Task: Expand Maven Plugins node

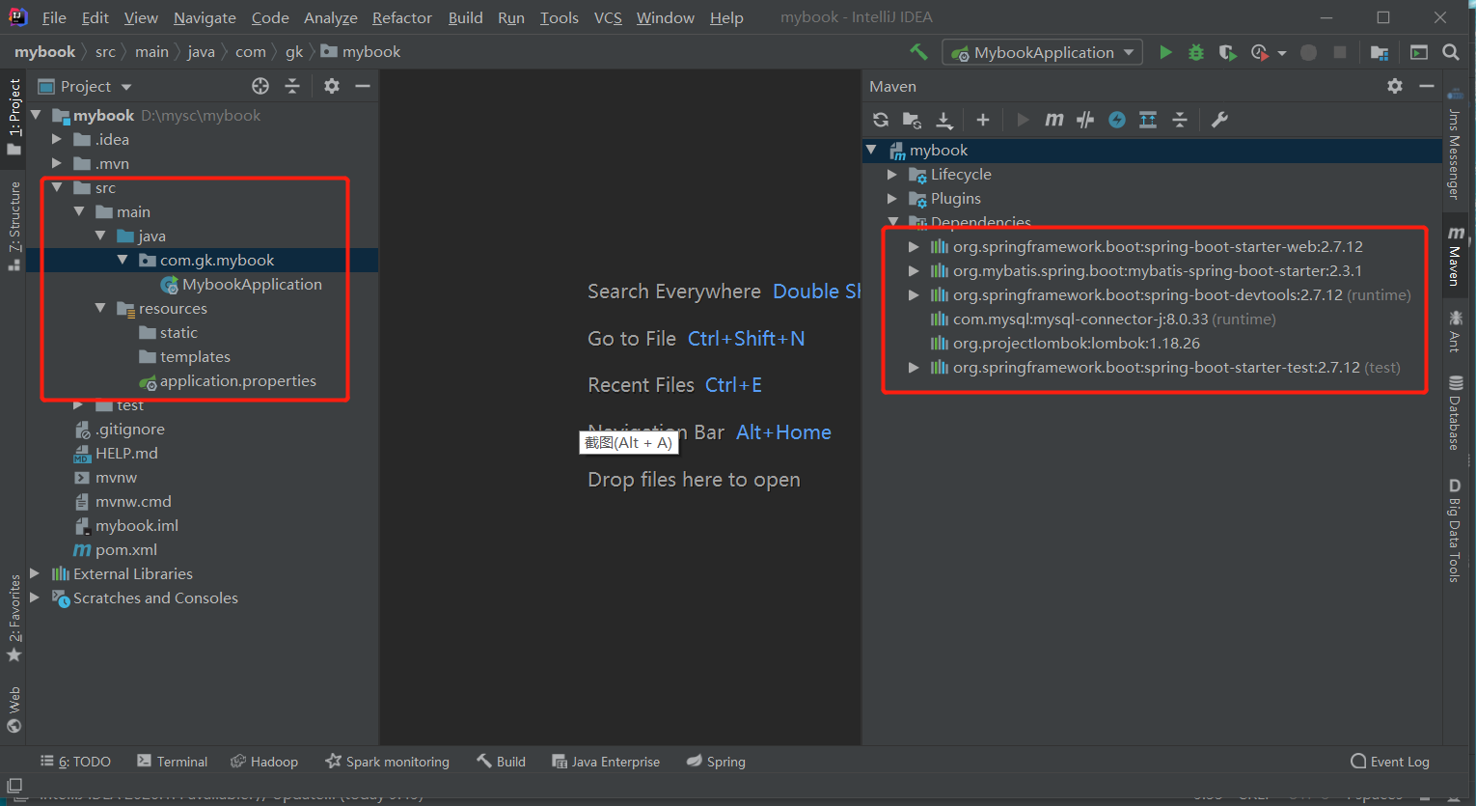Action: (892, 198)
